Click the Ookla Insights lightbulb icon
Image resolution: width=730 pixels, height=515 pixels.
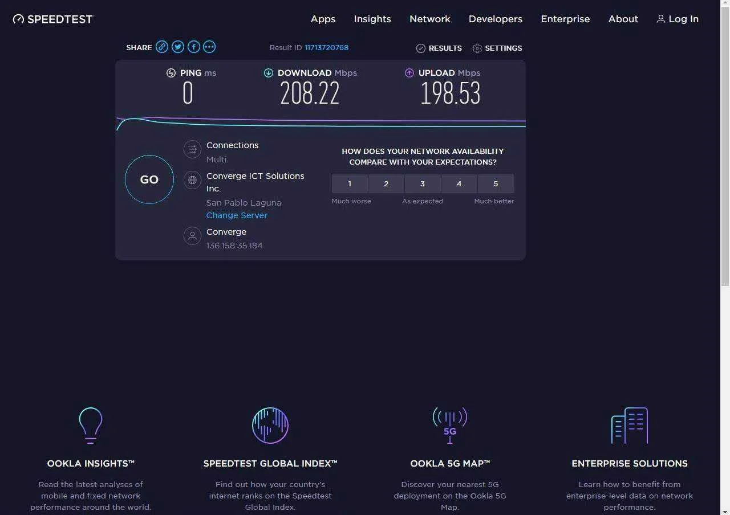(x=91, y=425)
